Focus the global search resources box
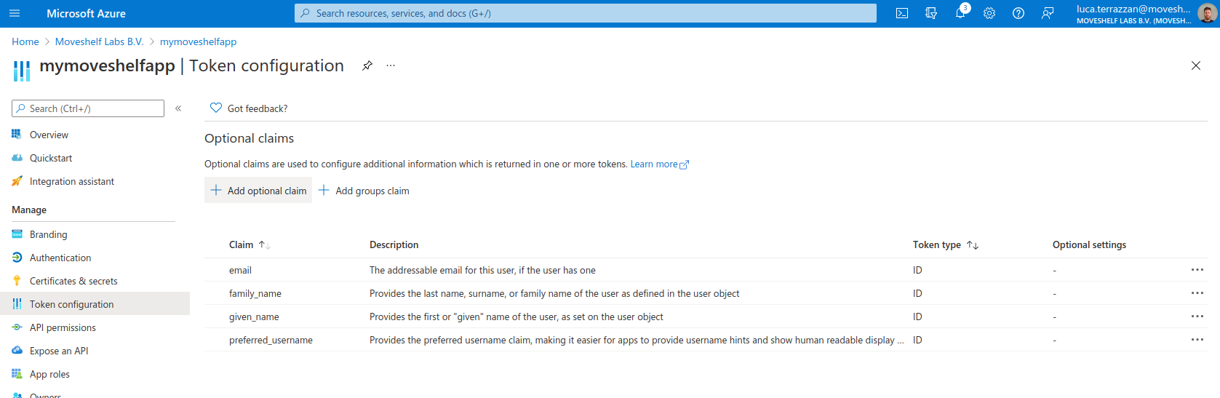Viewport: 1220px width, 398px height. click(x=586, y=13)
